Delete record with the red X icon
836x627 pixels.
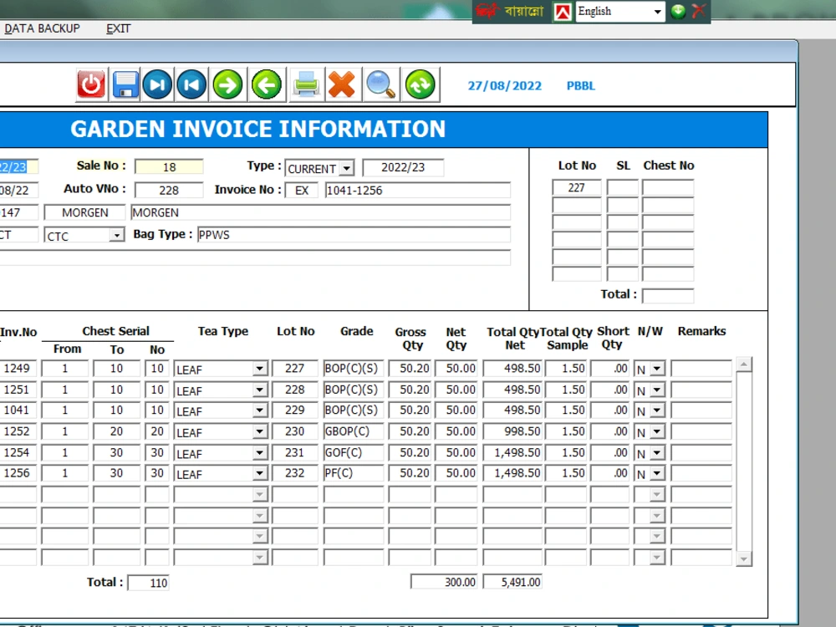pos(342,84)
